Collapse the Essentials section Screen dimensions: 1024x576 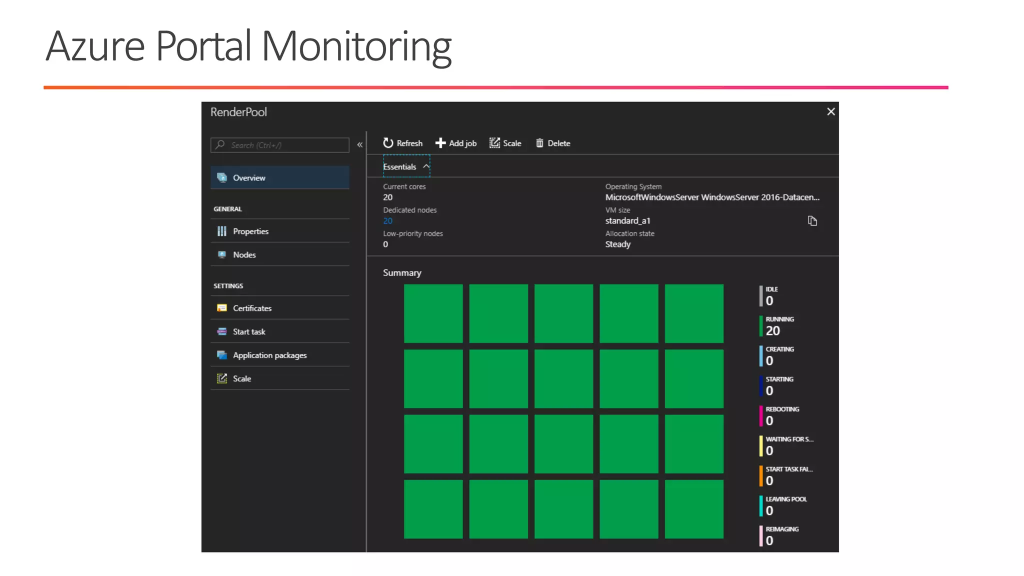426,166
